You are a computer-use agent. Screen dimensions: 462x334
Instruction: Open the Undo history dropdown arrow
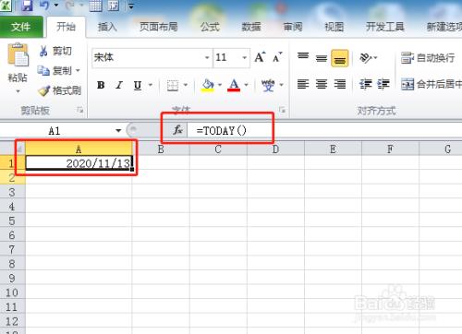click(x=56, y=6)
